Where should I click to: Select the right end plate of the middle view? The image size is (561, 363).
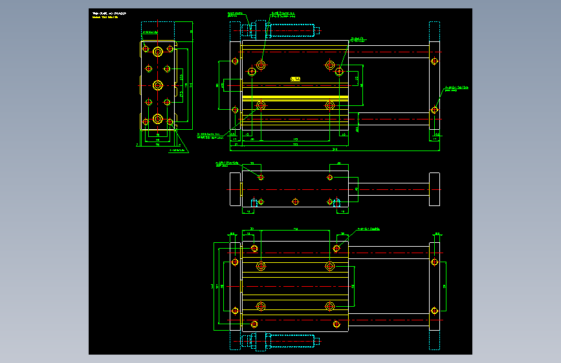(x=434, y=189)
